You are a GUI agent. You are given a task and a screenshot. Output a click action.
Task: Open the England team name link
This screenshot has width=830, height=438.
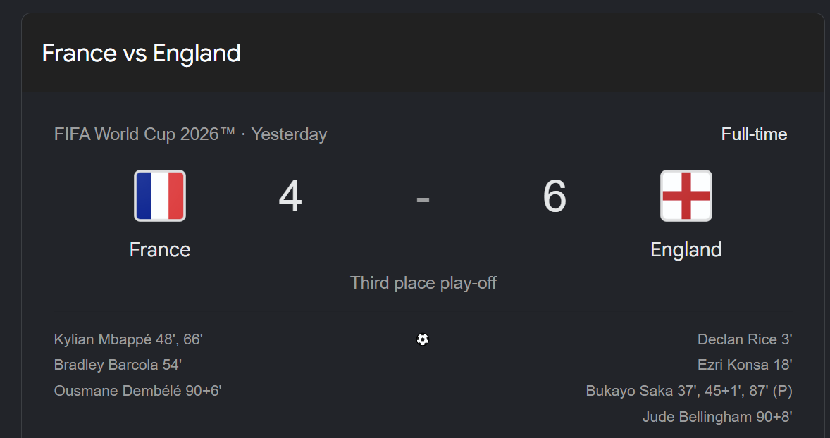[686, 250]
